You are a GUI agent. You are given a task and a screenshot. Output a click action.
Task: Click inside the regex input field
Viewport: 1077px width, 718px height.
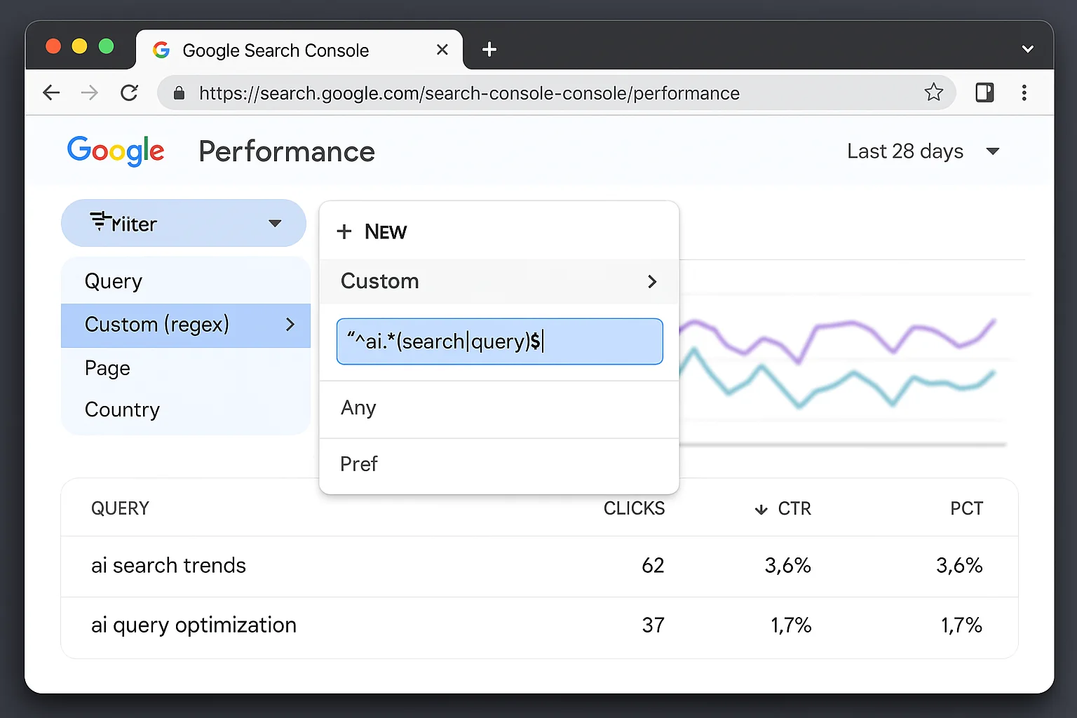tap(499, 341)
